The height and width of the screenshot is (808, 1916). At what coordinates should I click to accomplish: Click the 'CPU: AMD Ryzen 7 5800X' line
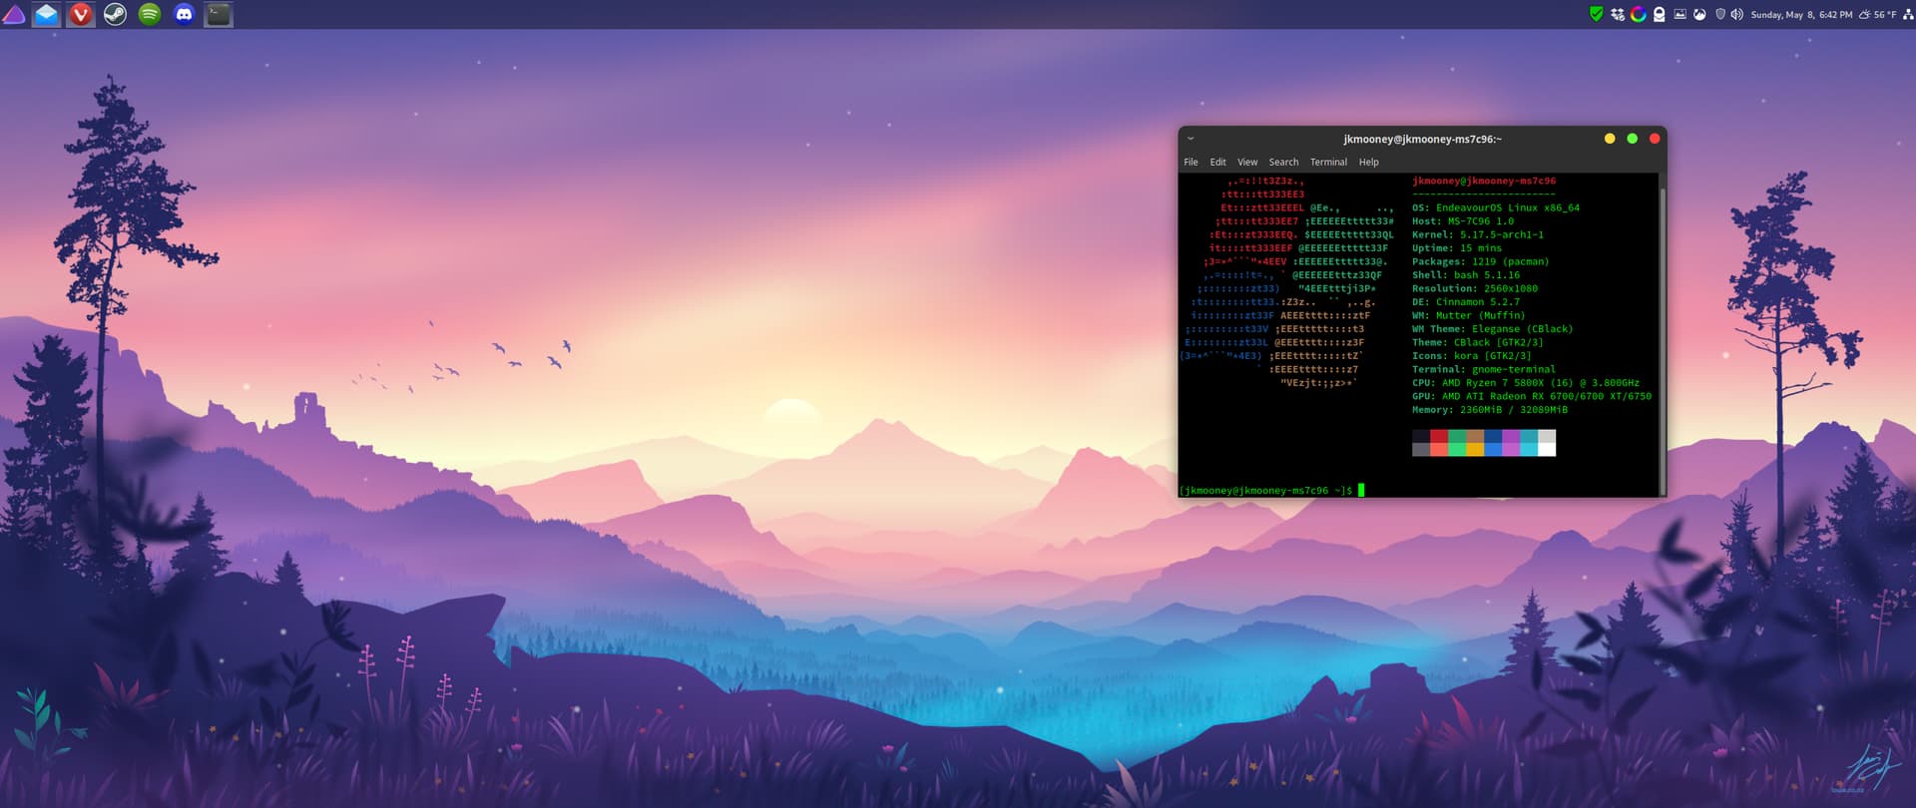(1525, 383)
